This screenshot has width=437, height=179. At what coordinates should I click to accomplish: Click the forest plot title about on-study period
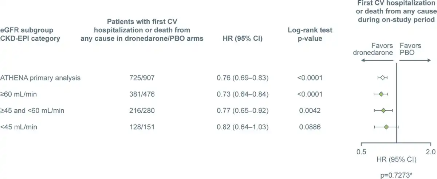396,11
